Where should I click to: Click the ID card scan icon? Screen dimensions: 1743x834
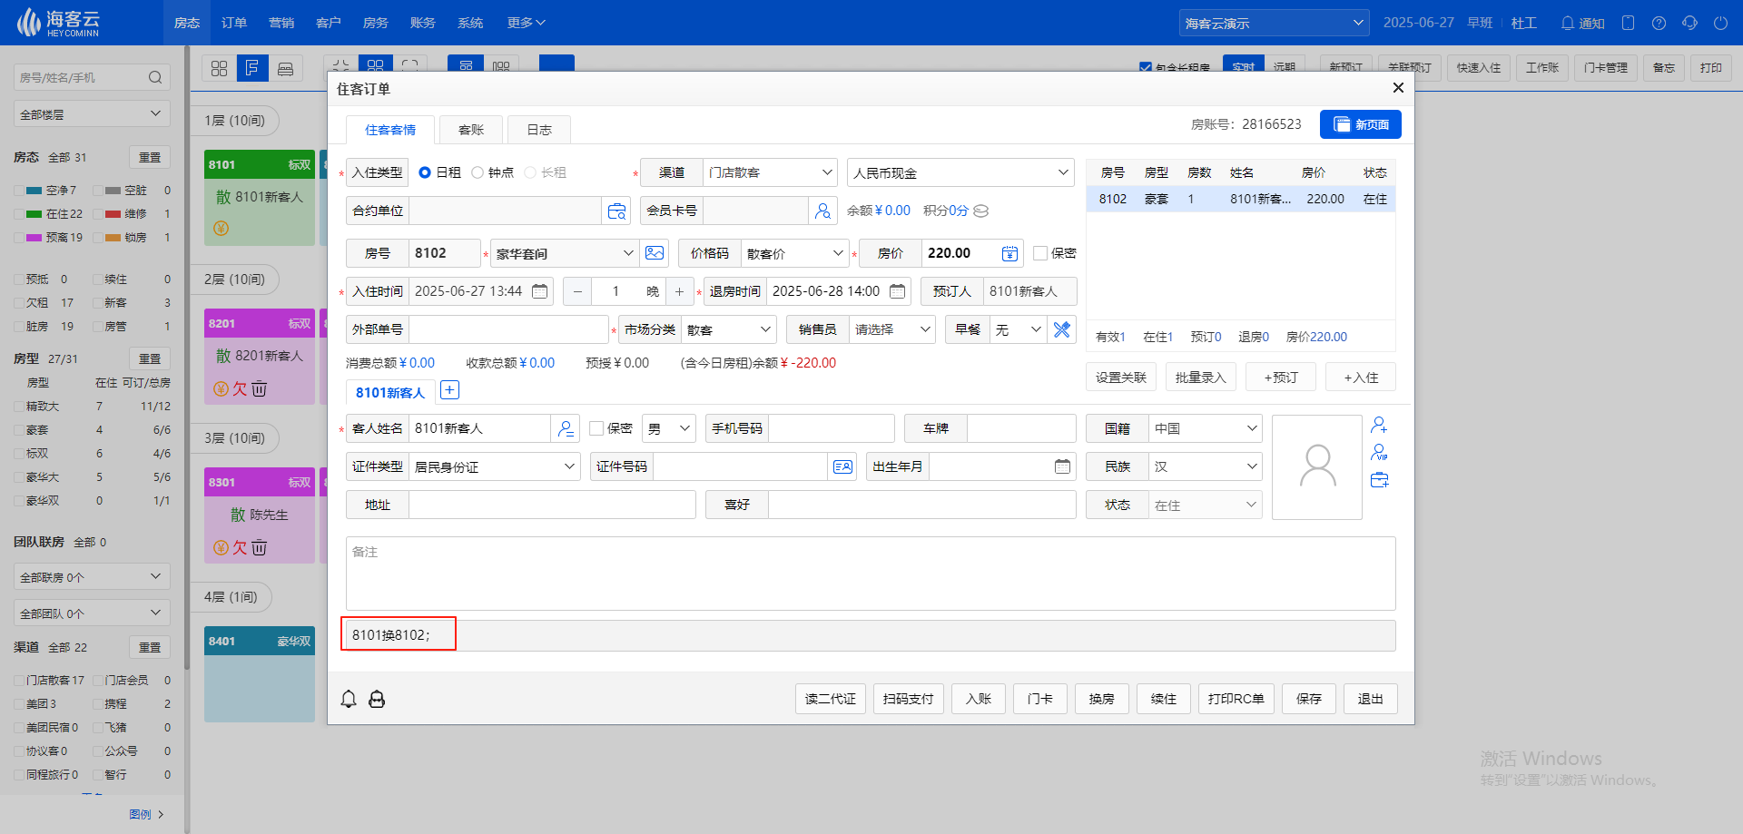[842, 466]
